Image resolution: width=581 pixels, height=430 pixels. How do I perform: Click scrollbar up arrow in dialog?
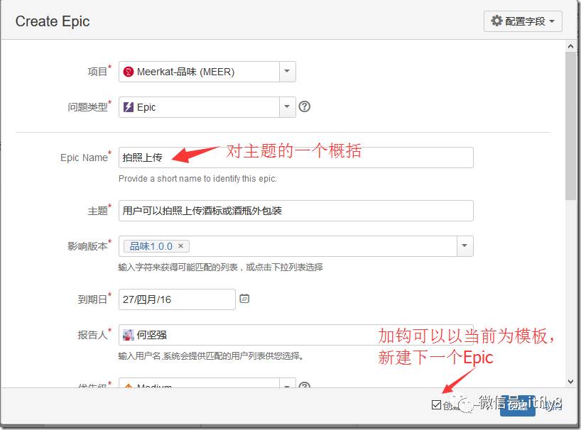pos(570,46)
